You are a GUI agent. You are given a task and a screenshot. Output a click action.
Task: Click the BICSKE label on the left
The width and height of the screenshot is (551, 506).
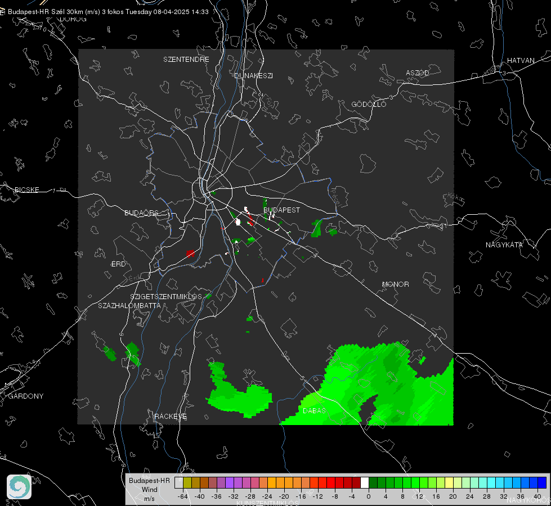click(x=26, y=189)
